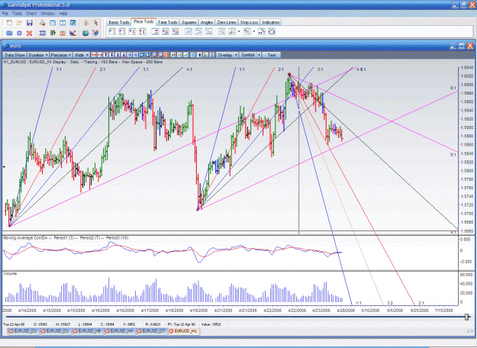Screen dimensions: 477x348
Task: Click the chart with down arrow icon
Action: (73, 33)
